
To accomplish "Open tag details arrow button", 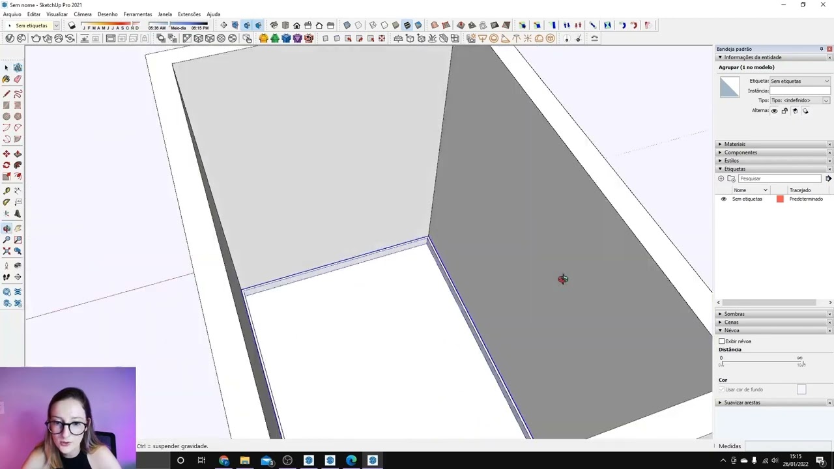I will [x=828, y=178].
